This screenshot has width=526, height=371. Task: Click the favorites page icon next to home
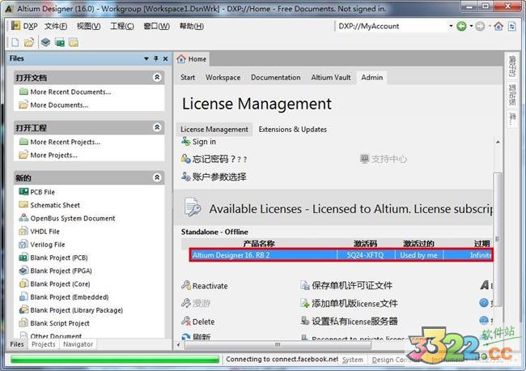click(x=512, y=26)
